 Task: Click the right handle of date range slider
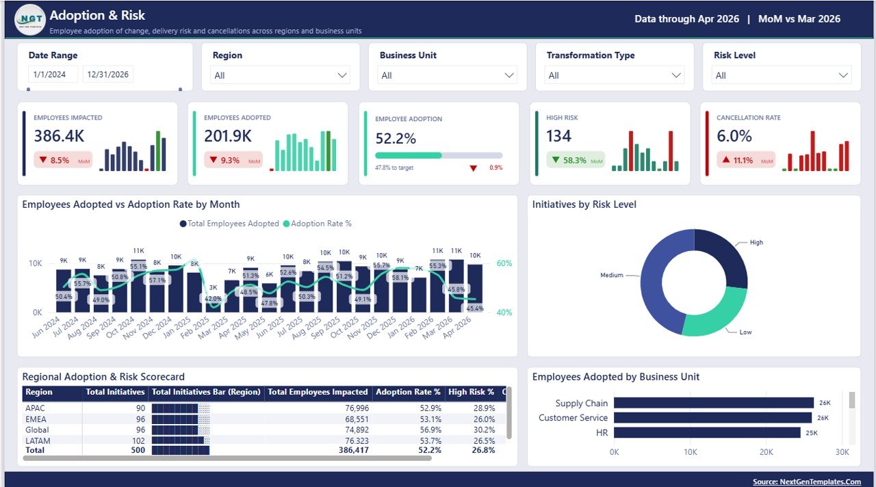coord(181,89)
